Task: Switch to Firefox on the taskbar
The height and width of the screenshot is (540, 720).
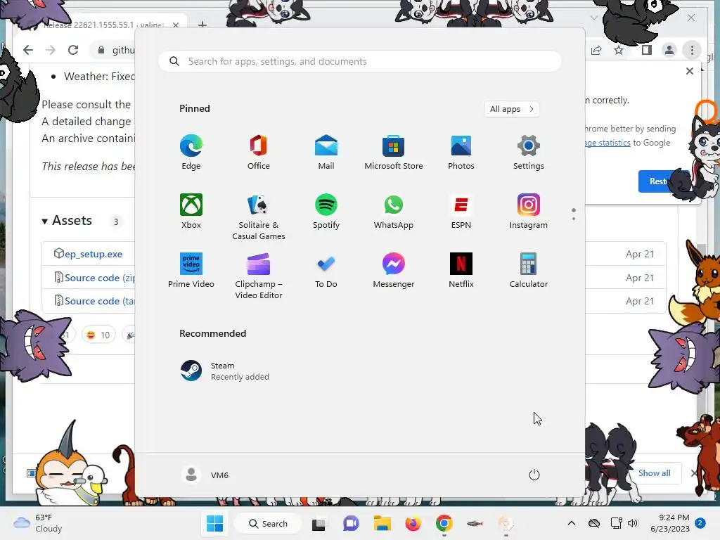Action: tap(413, 523)
